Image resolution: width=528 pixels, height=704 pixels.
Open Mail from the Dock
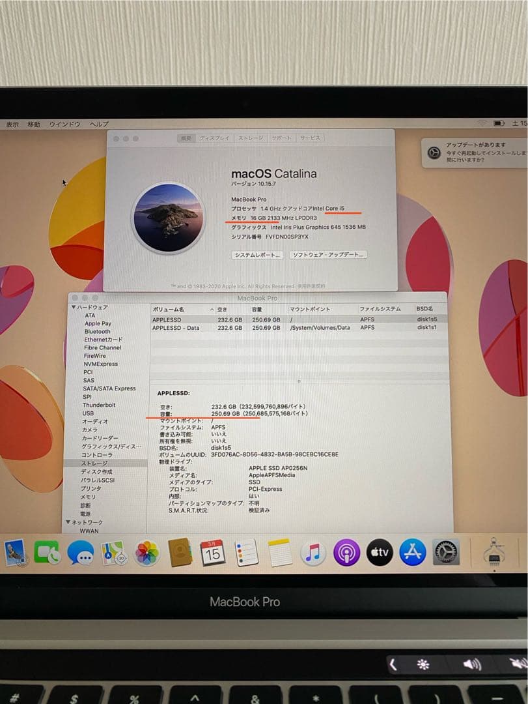point(16,553)
